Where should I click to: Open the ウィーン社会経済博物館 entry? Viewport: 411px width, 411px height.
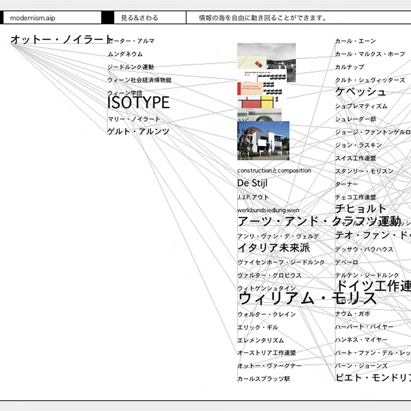point(139,80)
